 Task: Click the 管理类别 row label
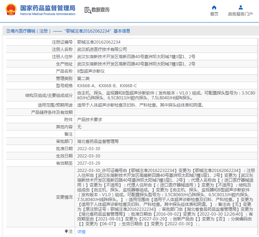[64, 79]
